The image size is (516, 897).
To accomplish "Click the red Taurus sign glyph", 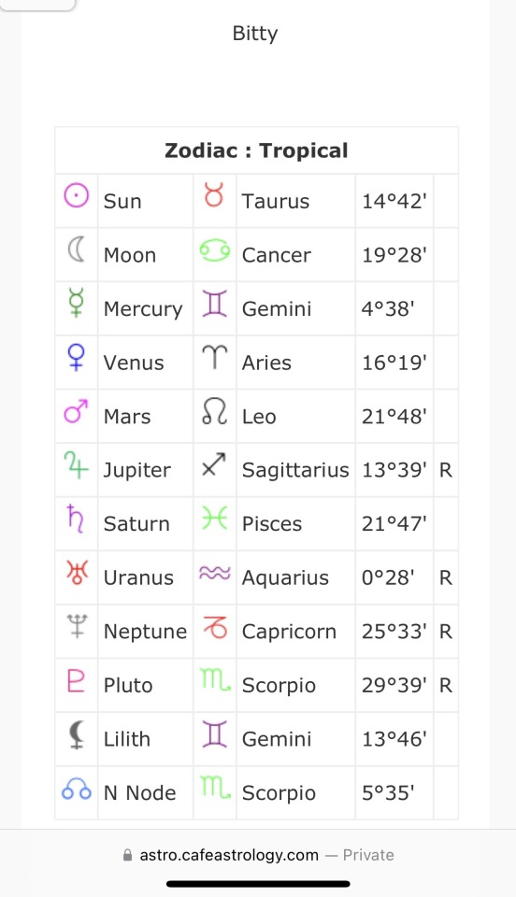I will click(x=214, y=195).
